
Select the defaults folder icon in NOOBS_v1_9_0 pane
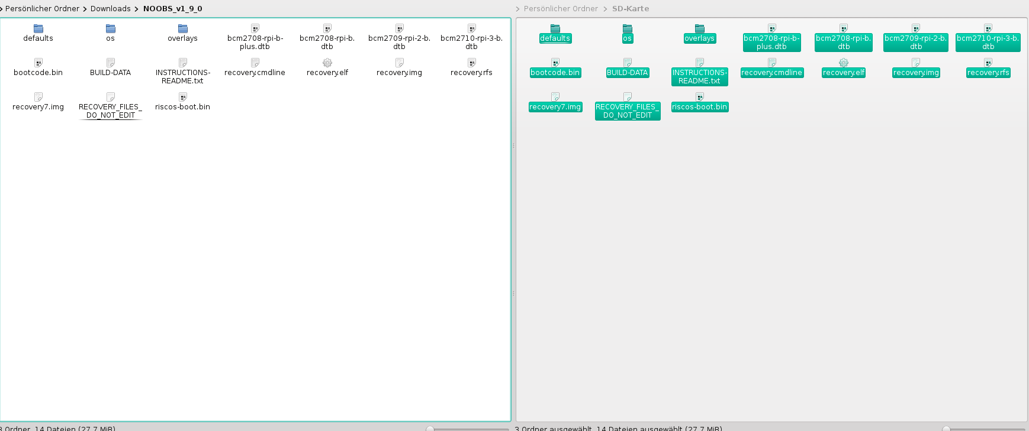pyautogui.click(x=38, y=28)
